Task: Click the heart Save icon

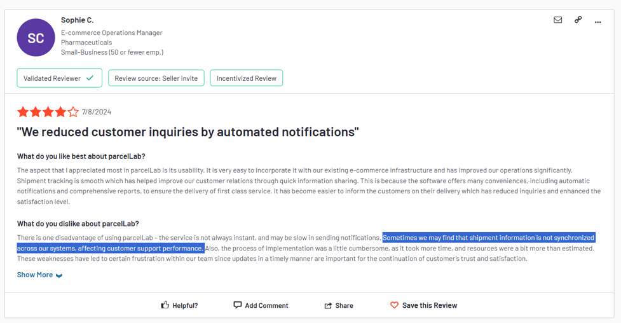Action: [x=394, y=305]
